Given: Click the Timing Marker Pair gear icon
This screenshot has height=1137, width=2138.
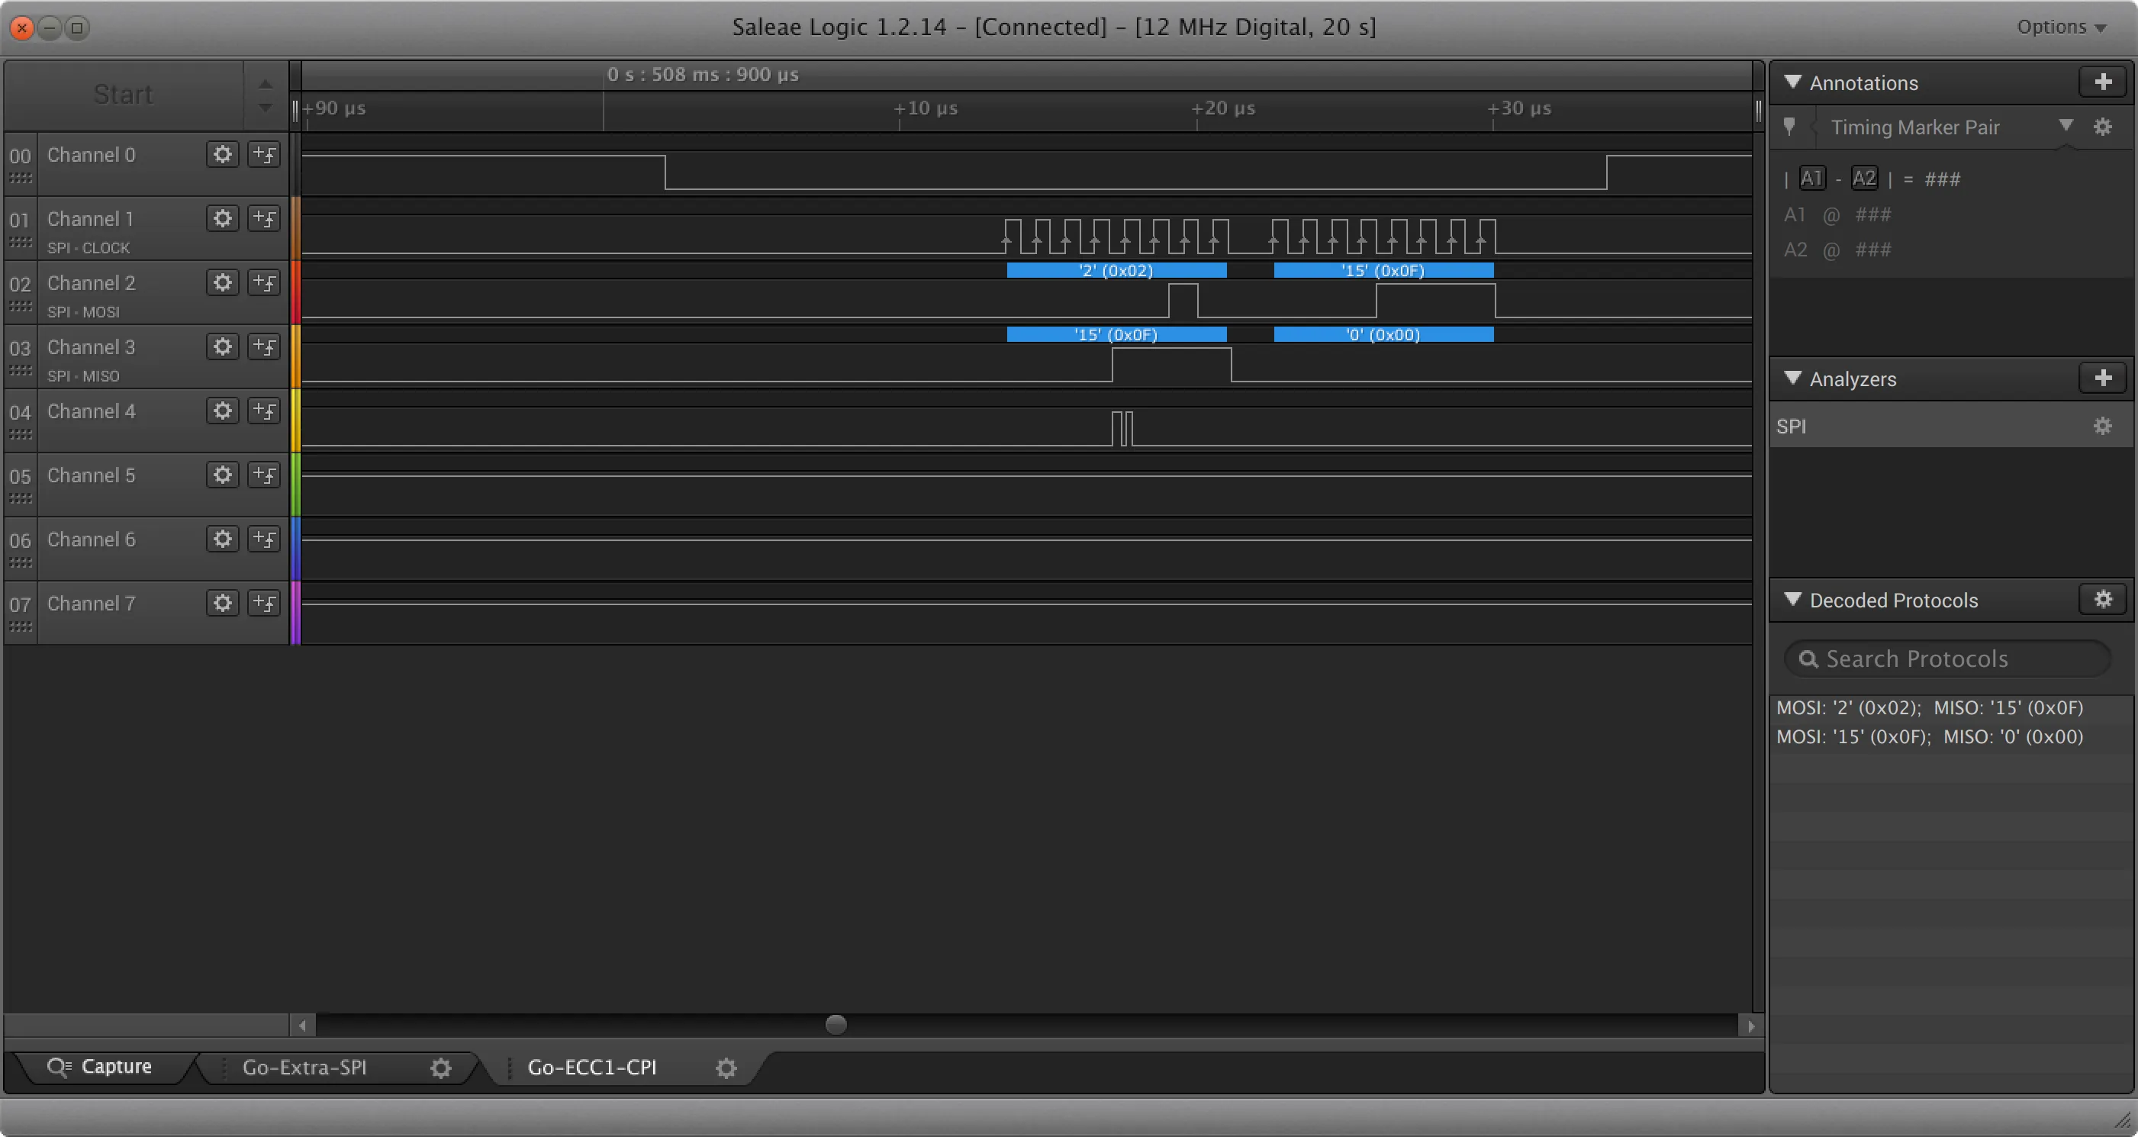Looking at the screenshot, I should pos(2102,127).
